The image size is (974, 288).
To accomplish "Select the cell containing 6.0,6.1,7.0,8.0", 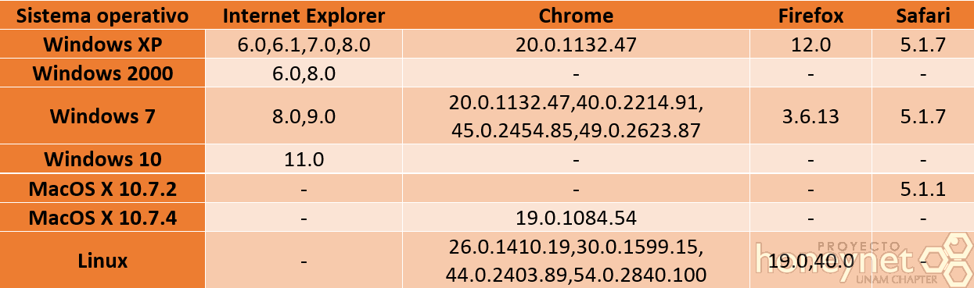I will 304,45.
